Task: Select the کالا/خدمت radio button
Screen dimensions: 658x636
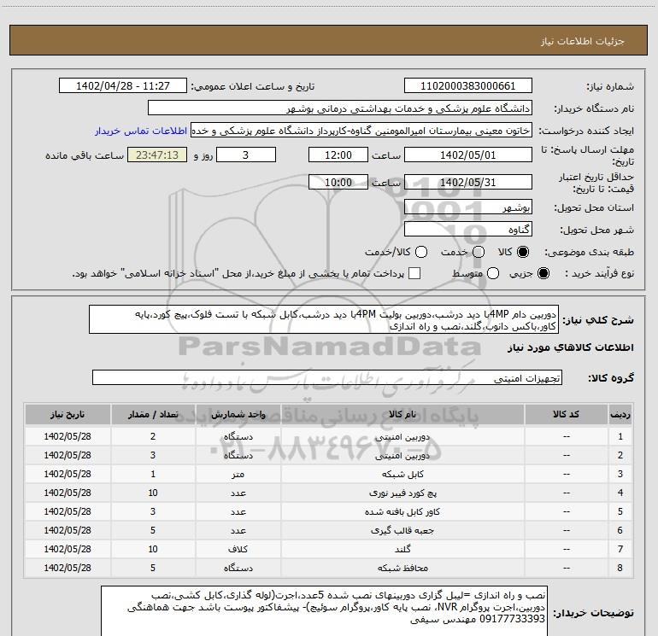Action: tap(421, 252)
